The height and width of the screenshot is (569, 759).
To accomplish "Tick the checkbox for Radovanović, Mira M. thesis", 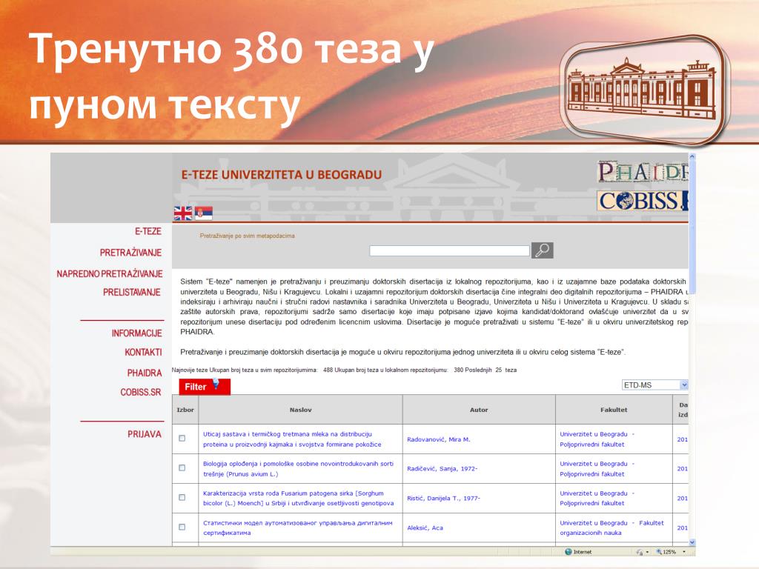I will [x=182, y=439].
